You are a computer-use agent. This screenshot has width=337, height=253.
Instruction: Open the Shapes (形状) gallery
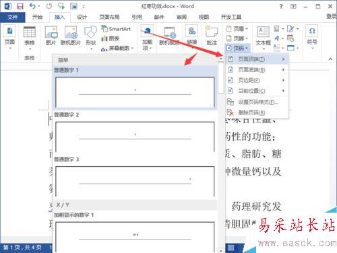[x=91, y=37]
